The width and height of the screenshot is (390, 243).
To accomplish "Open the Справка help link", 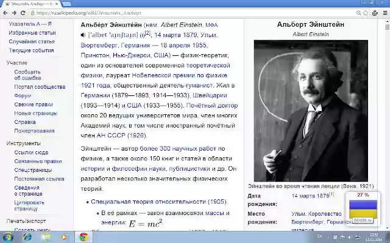I will [x=25, y=122].
